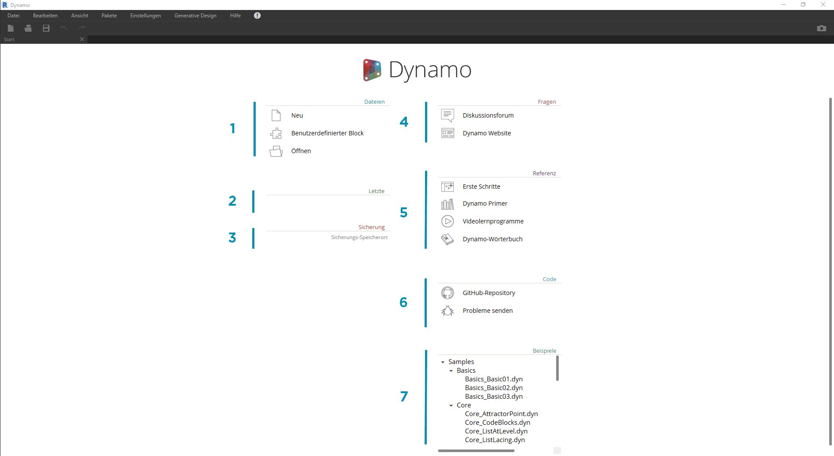The image size is (834, 456).
Task: Click the samples list horizontal scrollbar
Action: 476,451
